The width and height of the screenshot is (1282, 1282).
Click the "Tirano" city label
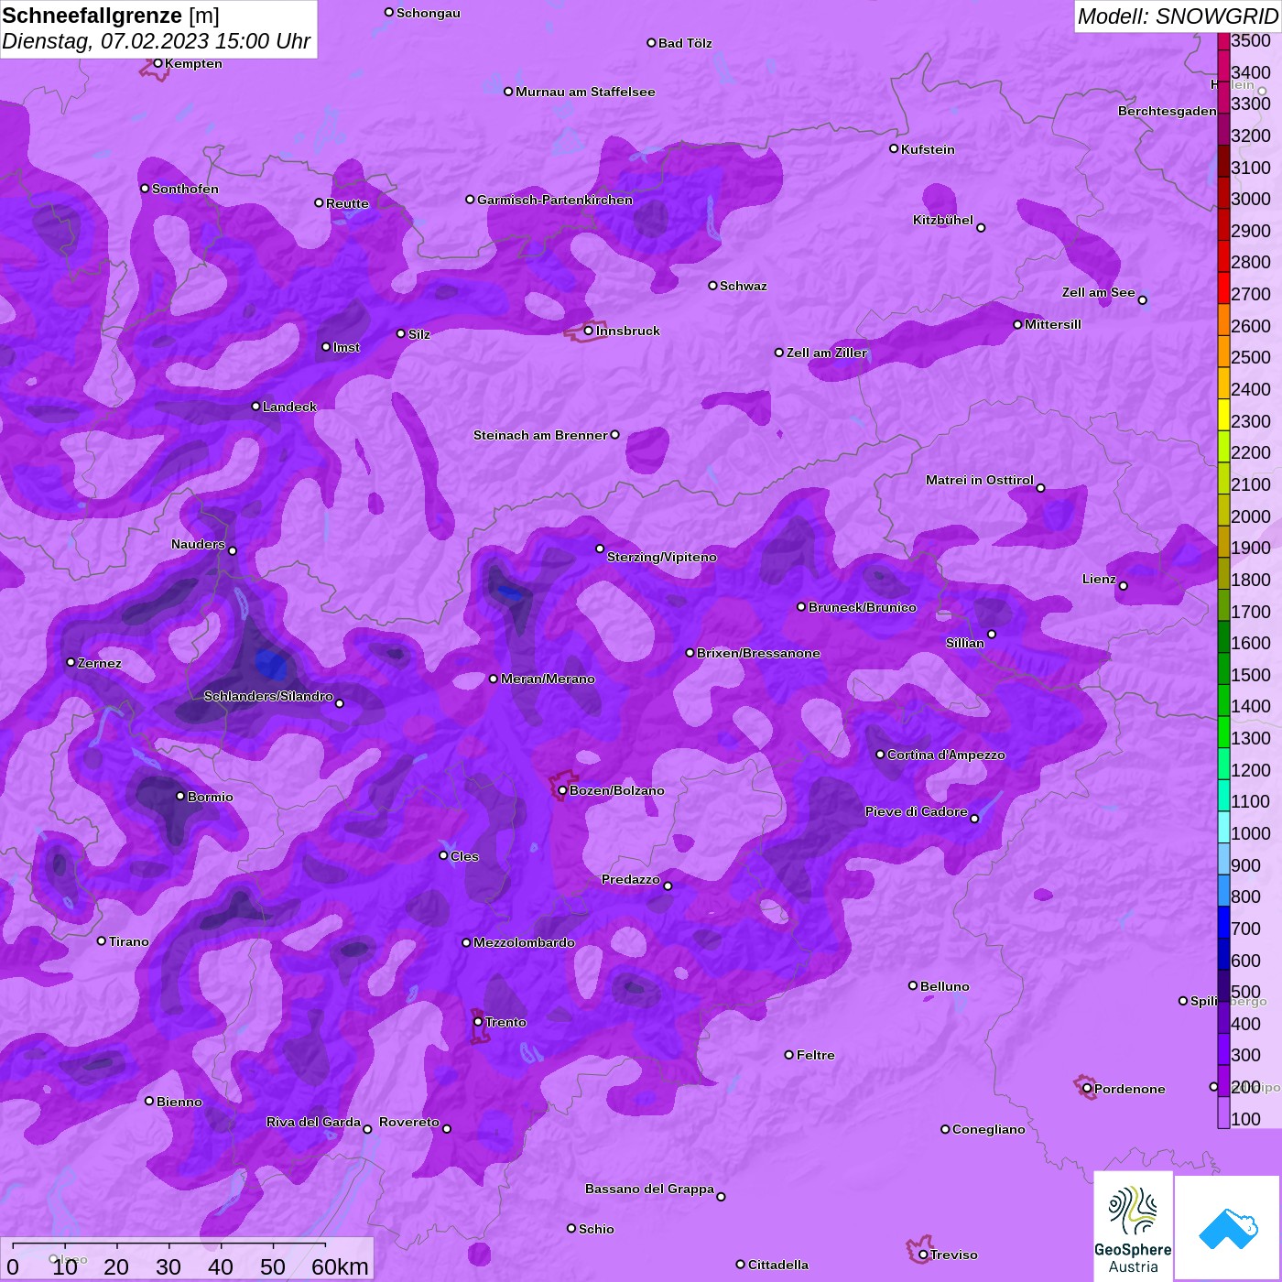pos(129,941)
